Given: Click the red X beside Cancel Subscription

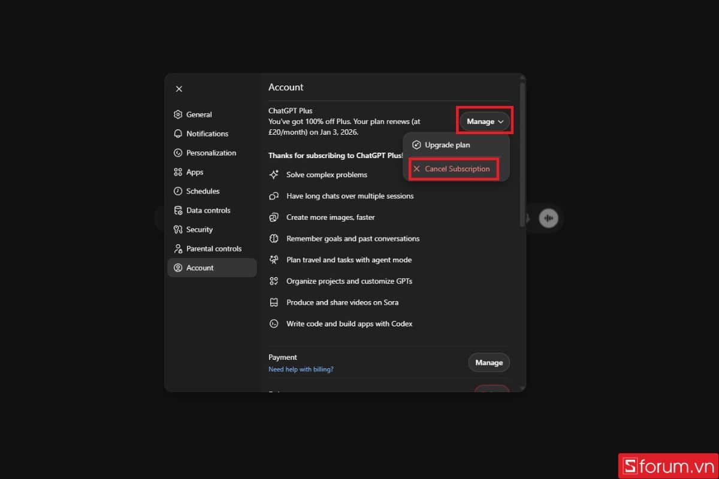Looking at the screenshot, I should click(x=417, y=169).
